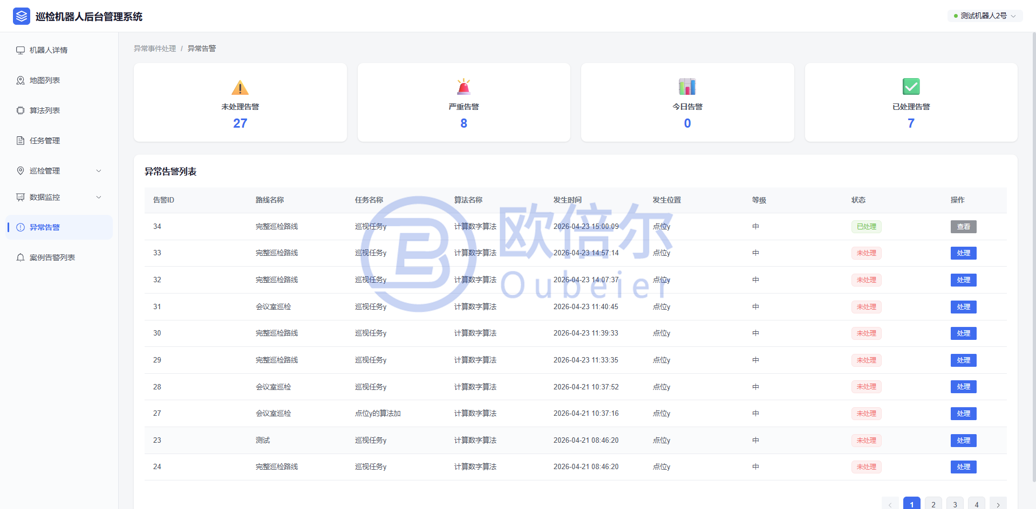Click 处理 button for alarm 27
Image resolution: width=1036 pixels, height=509 pixels.
pyautogui.click(x=963, y=414)
